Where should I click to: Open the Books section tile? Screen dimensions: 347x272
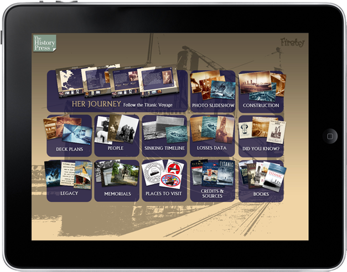pyautogui.click(x=261, y=181)
